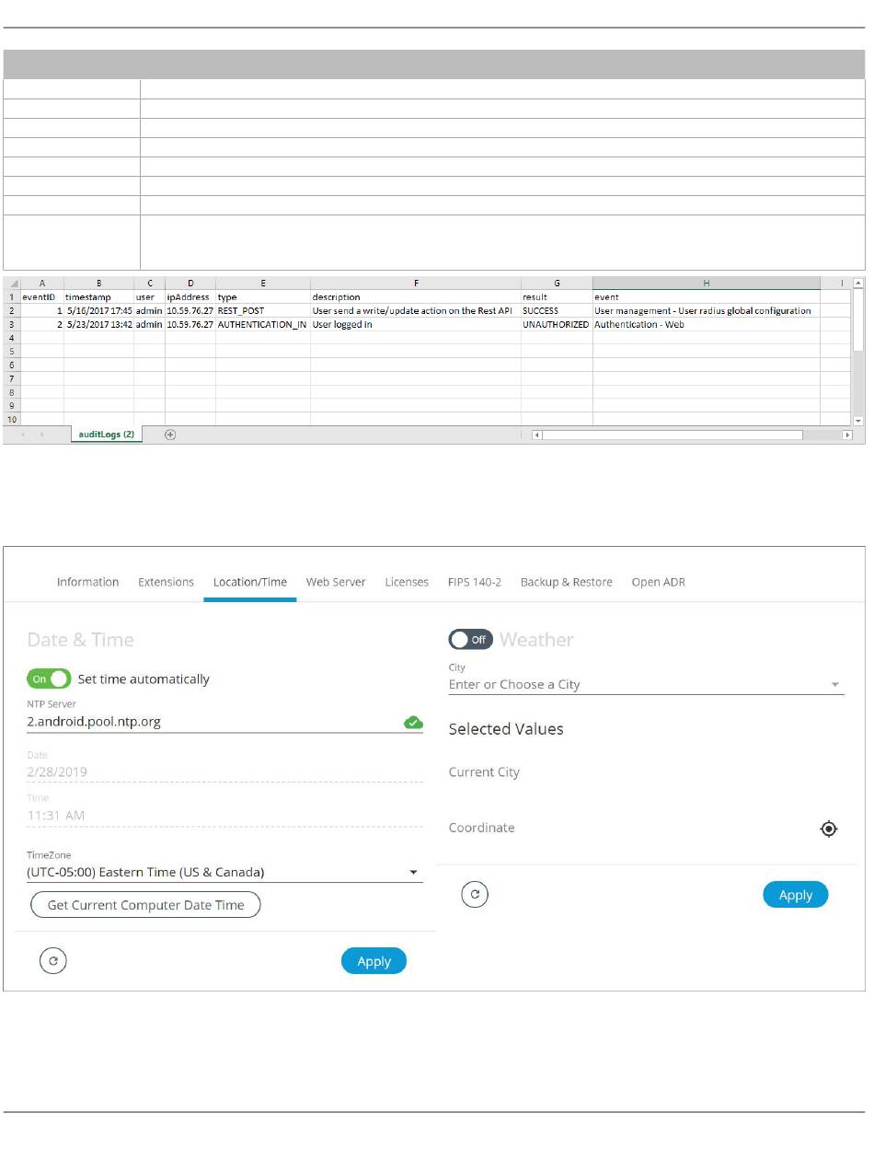Click spreadsheet horizontal scroll right arrow

point(846,435)
